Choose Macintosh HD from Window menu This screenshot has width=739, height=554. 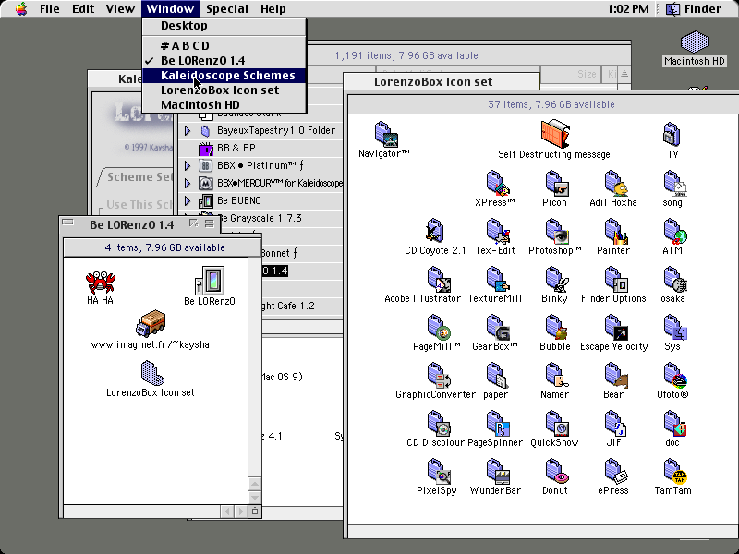[224, 105]
